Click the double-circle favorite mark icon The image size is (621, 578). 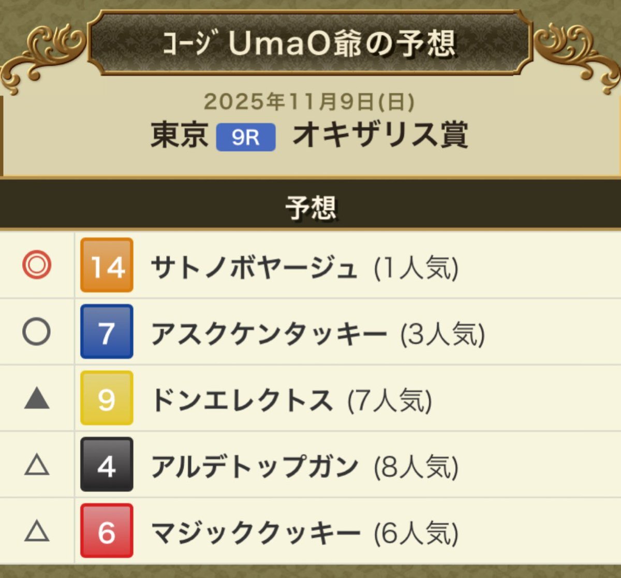[x=37, y=265]
